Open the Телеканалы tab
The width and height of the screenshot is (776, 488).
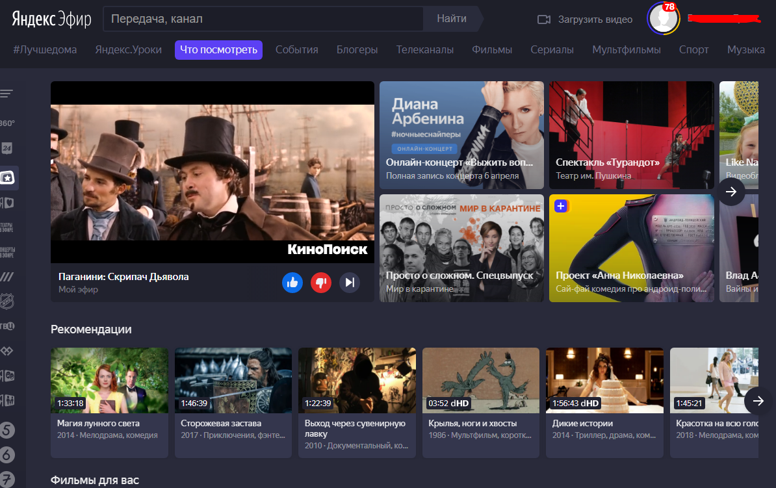(425, 49)
